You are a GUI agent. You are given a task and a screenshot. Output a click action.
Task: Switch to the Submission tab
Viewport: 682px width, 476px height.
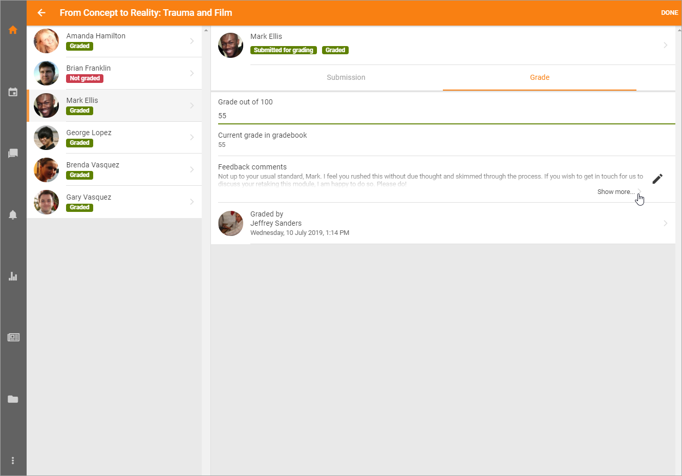pyautogui.click(x=346, y=78)
